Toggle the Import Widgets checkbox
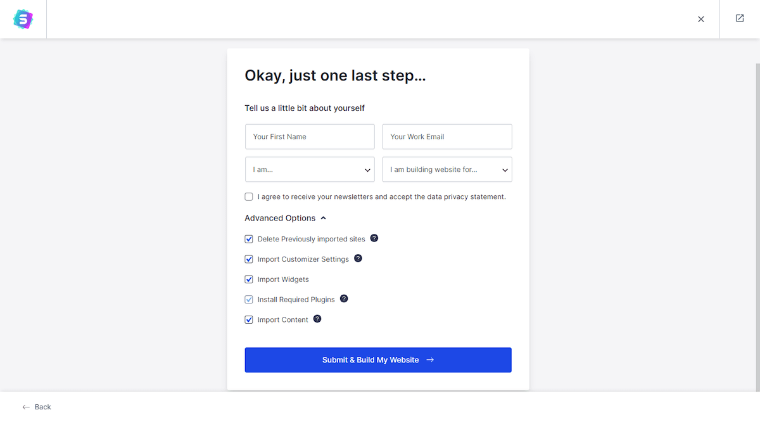The image size is (760, 422). click(x=249, y=279)
